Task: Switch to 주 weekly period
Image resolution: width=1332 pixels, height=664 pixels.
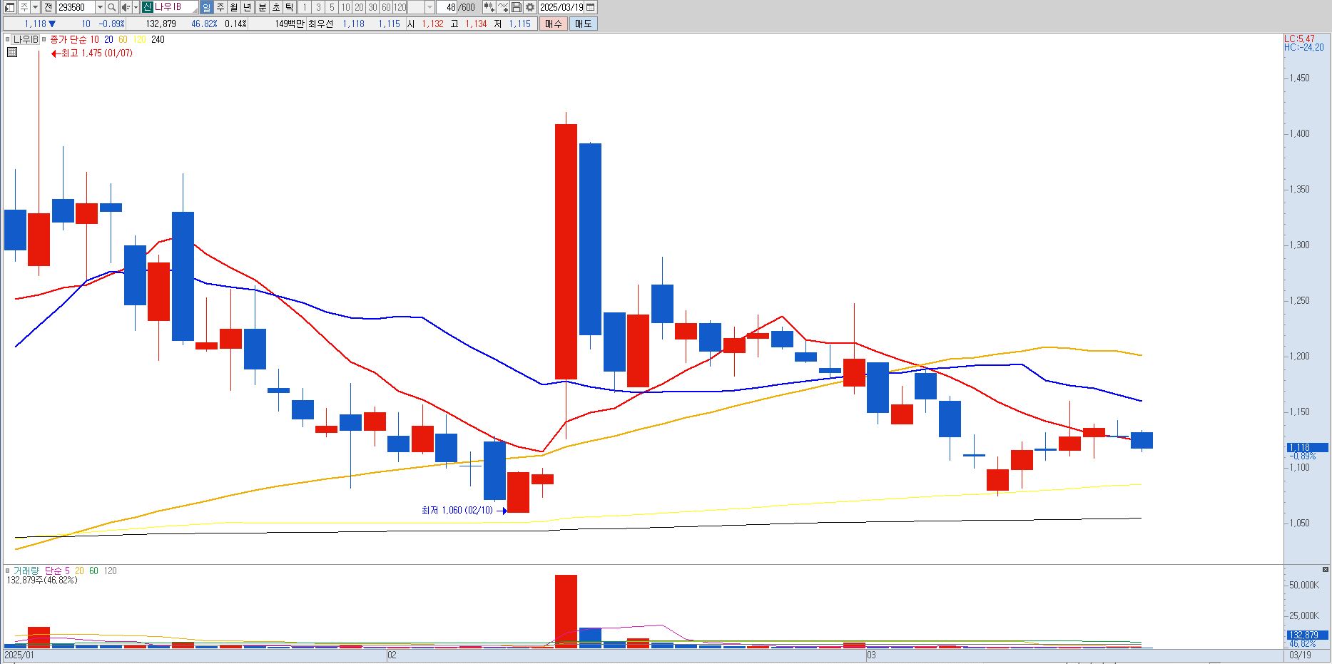Action: 220,7
